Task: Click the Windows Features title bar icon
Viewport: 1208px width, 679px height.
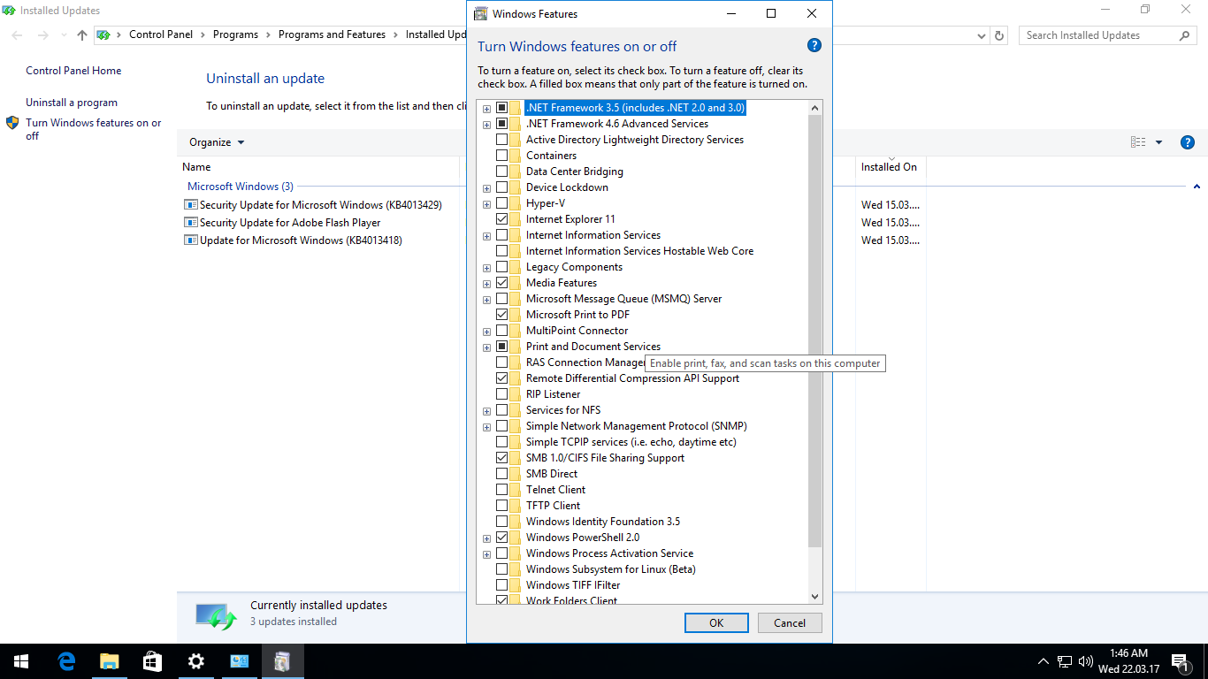Action: tap(480, 13)
